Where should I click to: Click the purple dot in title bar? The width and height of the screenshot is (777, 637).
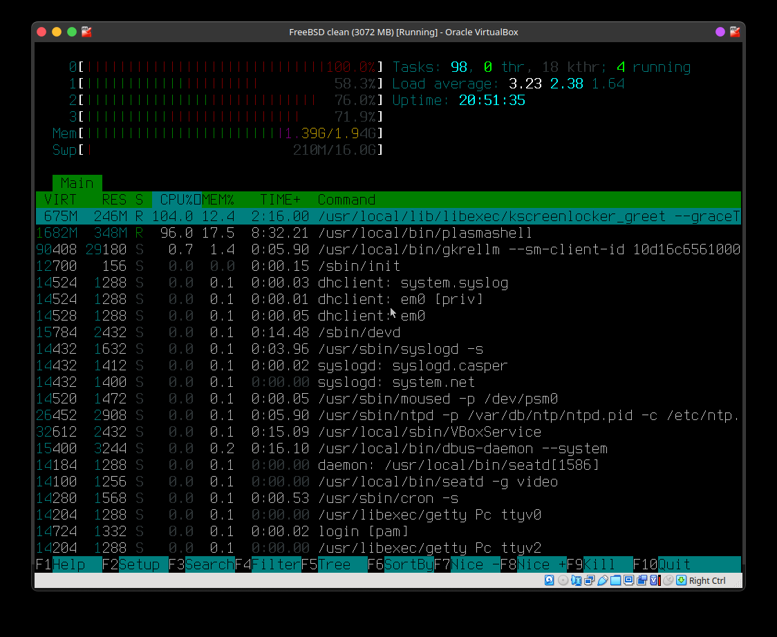pyautogui.click(x=720, y=32)
